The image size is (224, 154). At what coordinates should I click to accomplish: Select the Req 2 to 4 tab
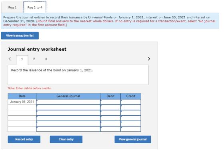click(x=35, y=8)
